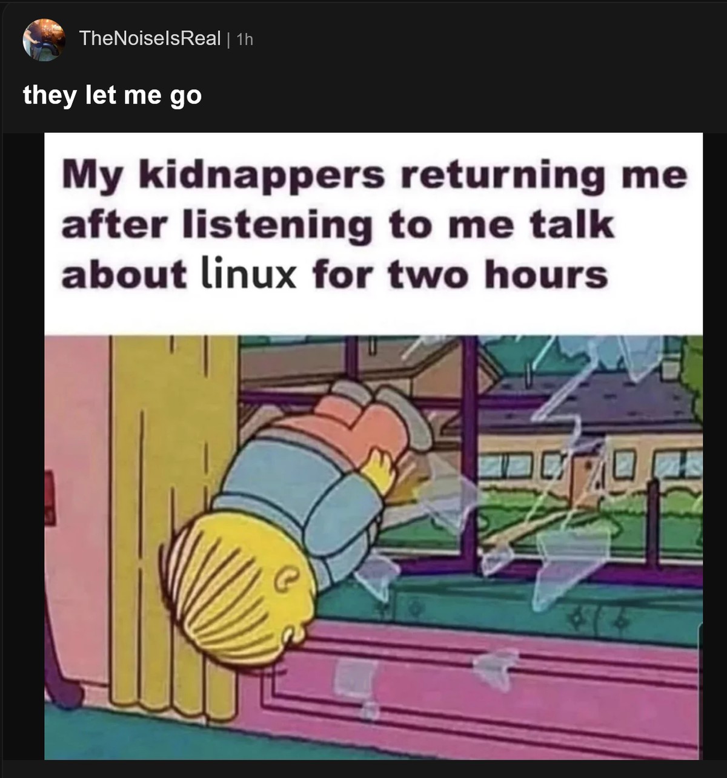727x778 pixels.
Task: Click the vertical separator beside the username
Action: pos(228,39)
